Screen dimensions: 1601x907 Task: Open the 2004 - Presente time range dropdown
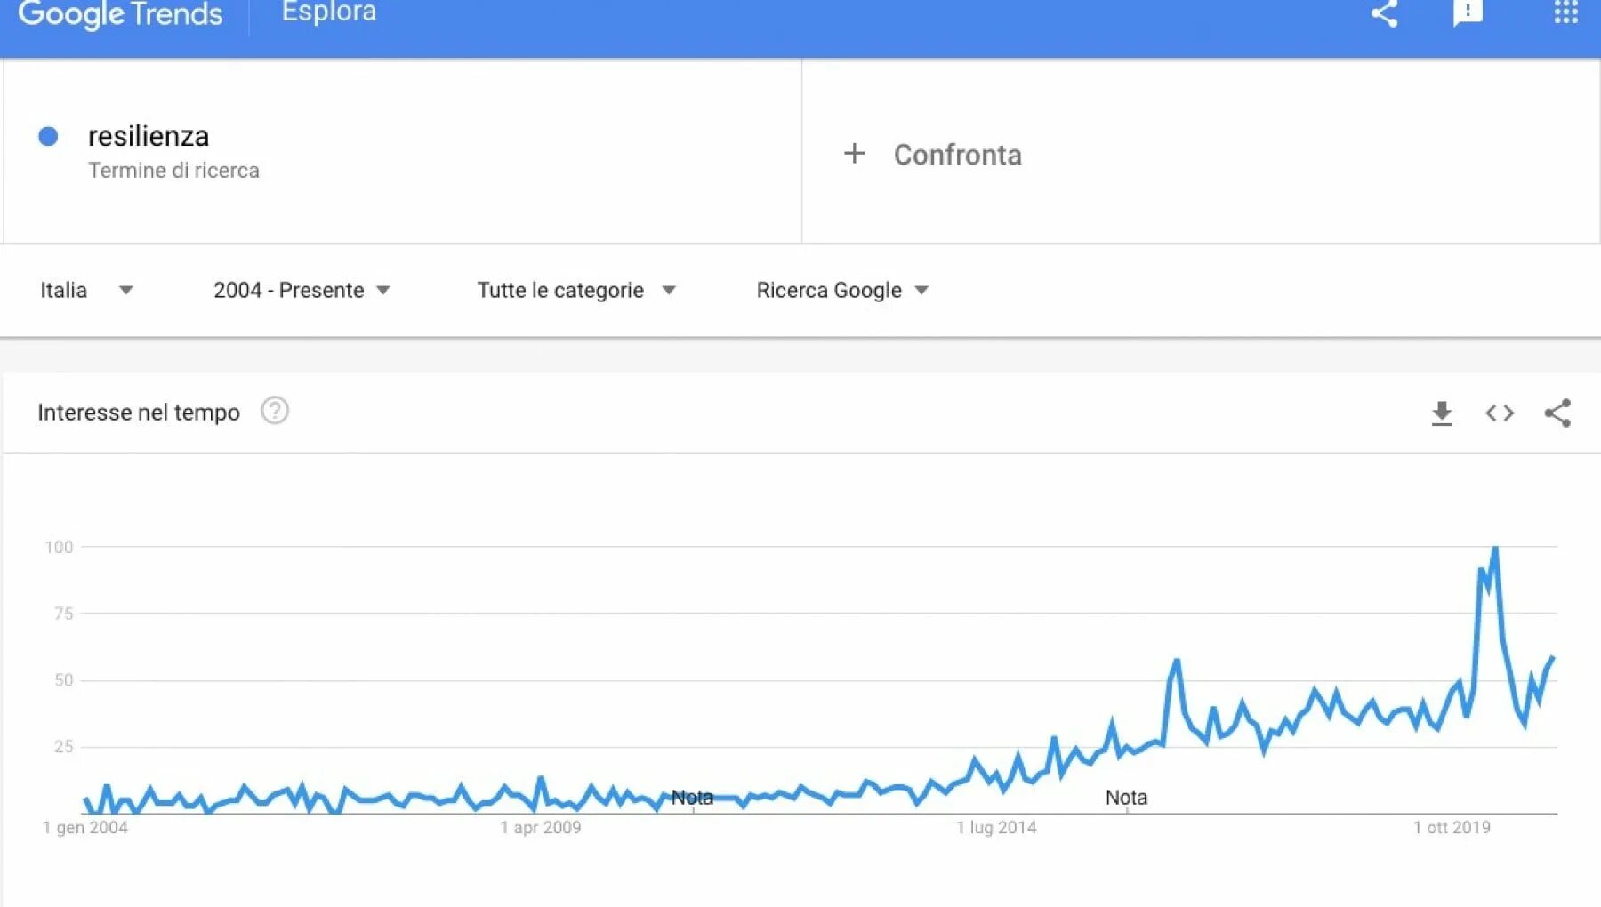[302, 290]
